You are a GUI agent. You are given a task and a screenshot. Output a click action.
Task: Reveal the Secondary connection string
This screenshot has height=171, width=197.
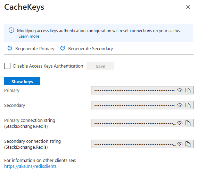pyautogui.click(x=180, y=144)
